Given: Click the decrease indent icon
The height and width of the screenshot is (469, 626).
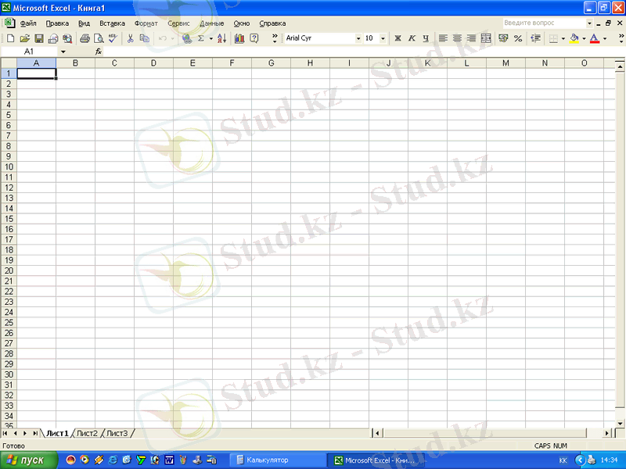Looking at the screenshot, I should pos(535,38).
